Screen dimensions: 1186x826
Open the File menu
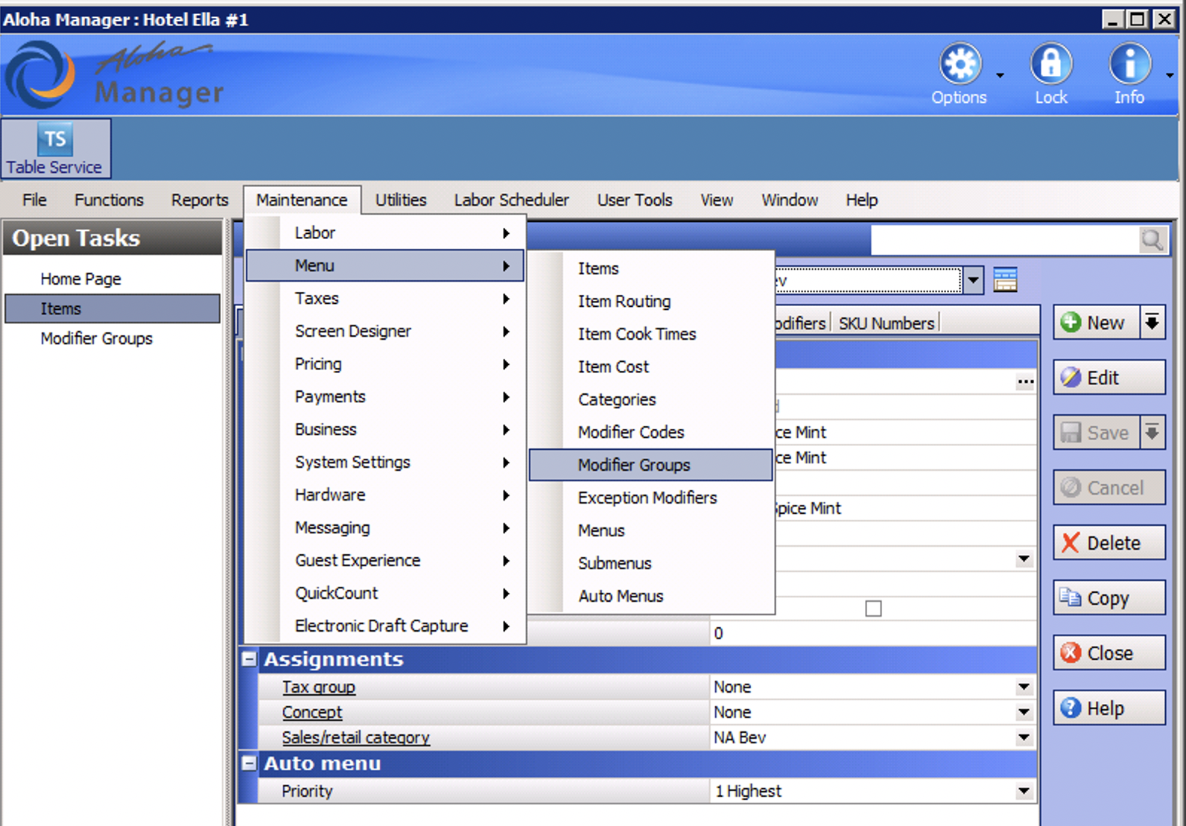click(x=34, y=200)
